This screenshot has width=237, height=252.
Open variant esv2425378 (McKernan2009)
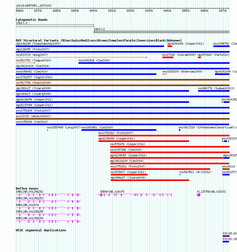pyautogui.click(x=182, y=72)
